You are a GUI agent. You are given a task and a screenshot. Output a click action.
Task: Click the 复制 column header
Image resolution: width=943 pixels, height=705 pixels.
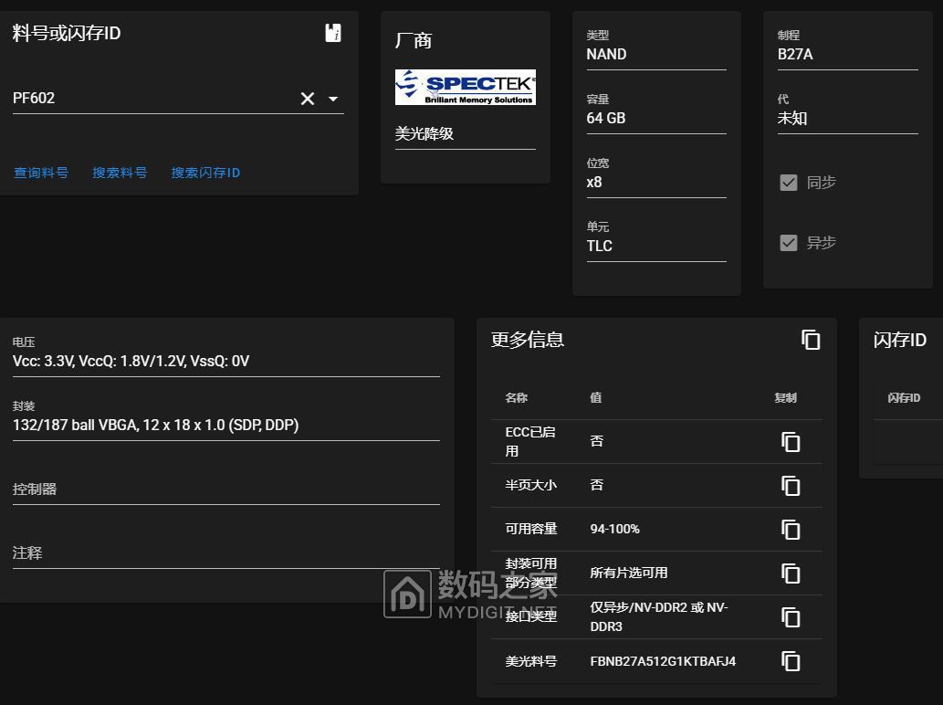pos(785,397)
